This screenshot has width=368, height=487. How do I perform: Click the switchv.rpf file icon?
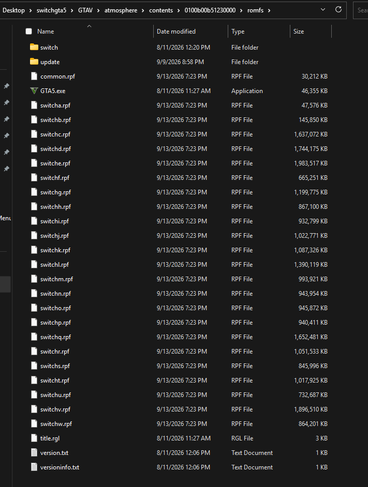34,409
